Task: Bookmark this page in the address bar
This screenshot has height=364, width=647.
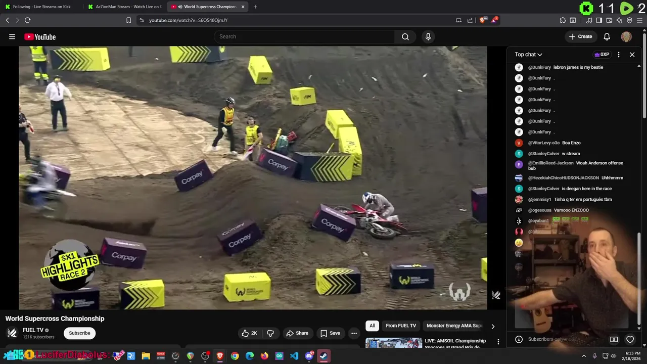Action: [x=128, y=20]
